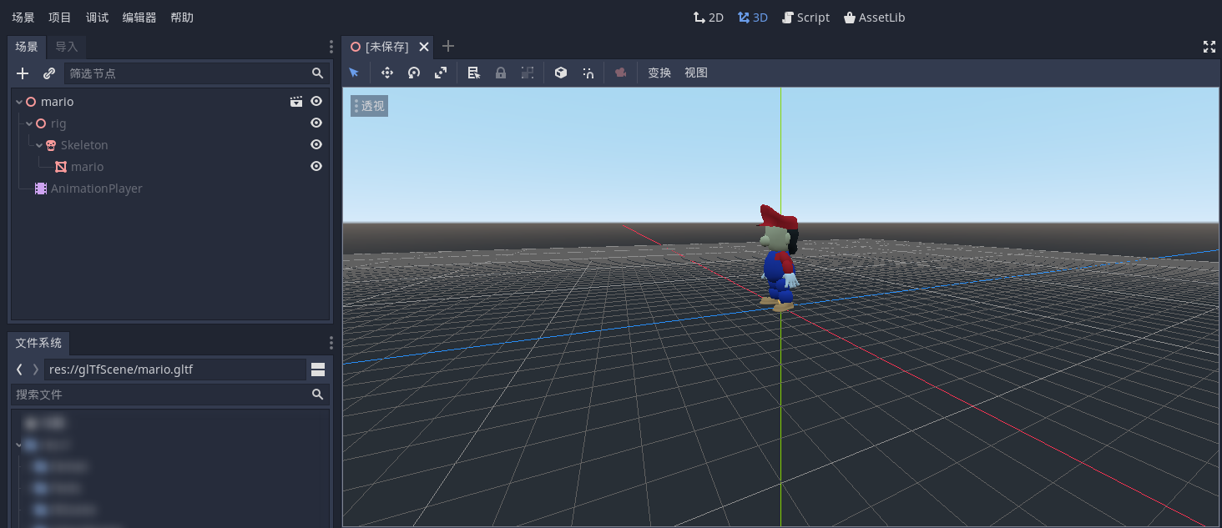Select the Select Mode arrow tool
The image size is (1222, 528).
click(x=354, y=73)
